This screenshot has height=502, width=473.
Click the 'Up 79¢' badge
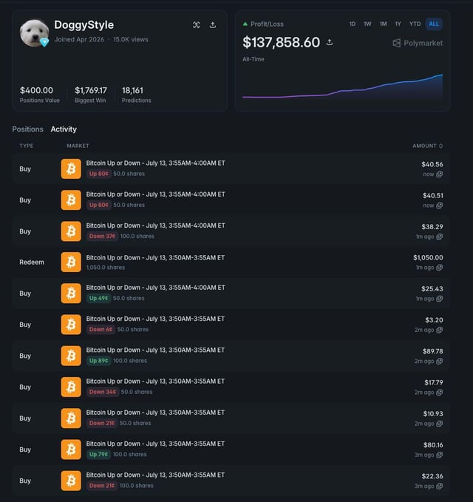coord(98,454)
